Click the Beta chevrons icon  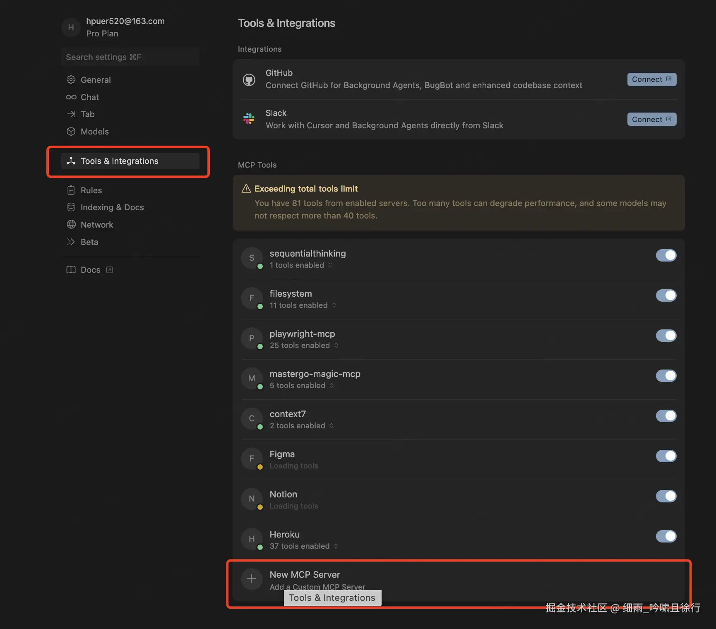tap(71, 242)
